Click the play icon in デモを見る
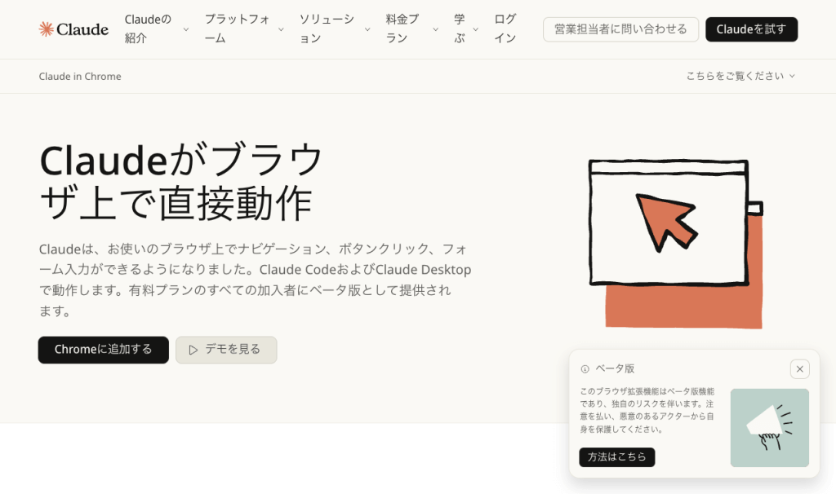This screenshot has width=836, height=494. coord(193,350)
